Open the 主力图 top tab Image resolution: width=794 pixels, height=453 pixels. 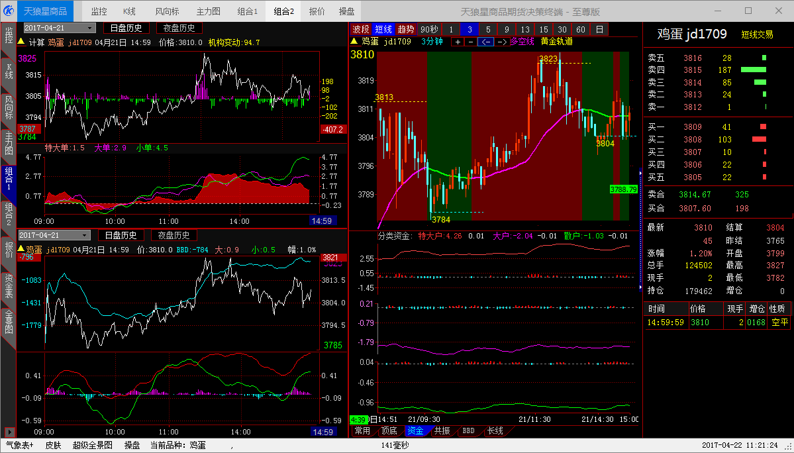point(208,11)
